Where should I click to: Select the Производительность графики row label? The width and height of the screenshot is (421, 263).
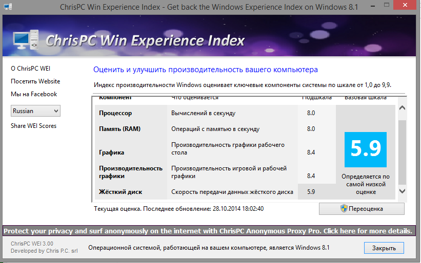pyautogui.click(x=131, y=172)
